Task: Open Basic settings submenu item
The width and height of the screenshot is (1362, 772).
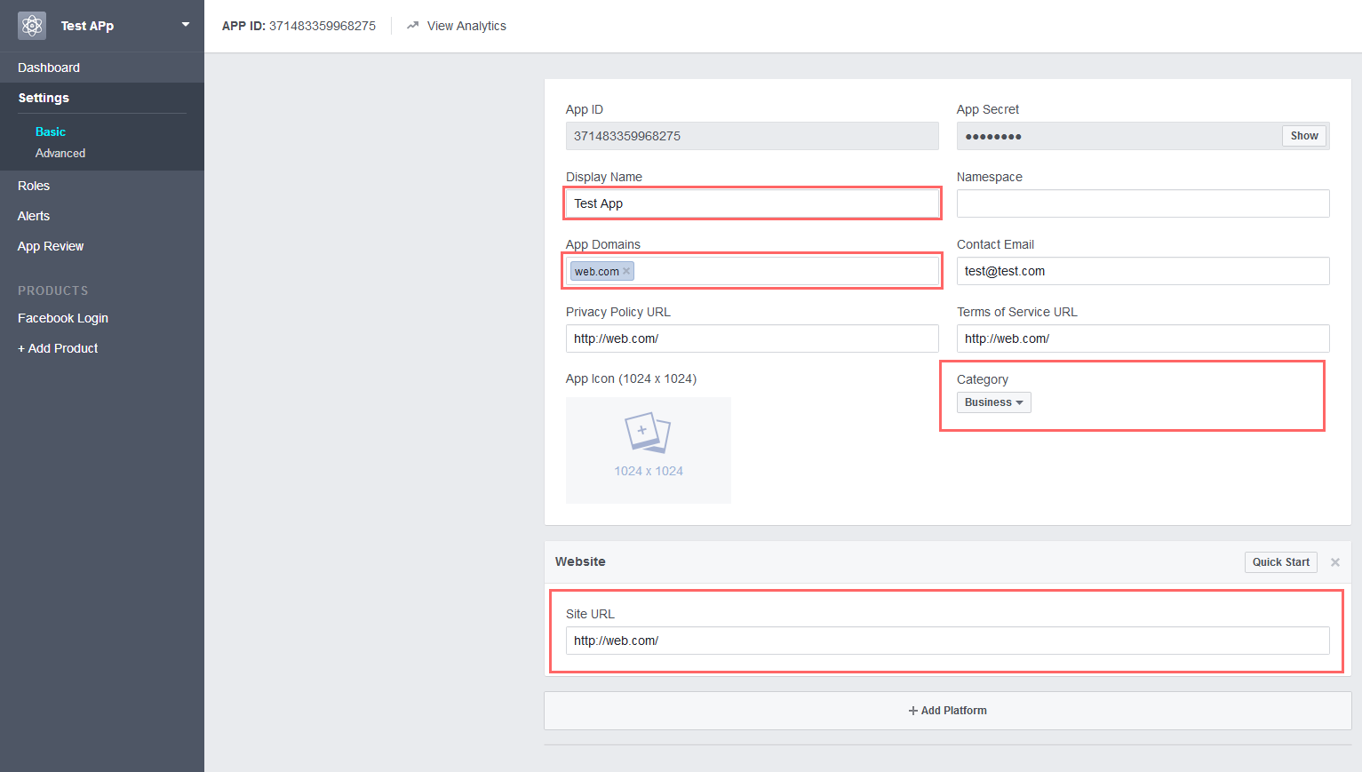Action: tap(51, 131)
